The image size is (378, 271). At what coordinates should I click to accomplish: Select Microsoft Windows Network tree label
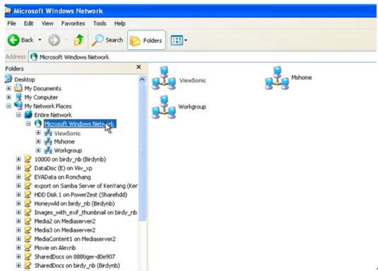pyautogui.click(x=80, y=124)
